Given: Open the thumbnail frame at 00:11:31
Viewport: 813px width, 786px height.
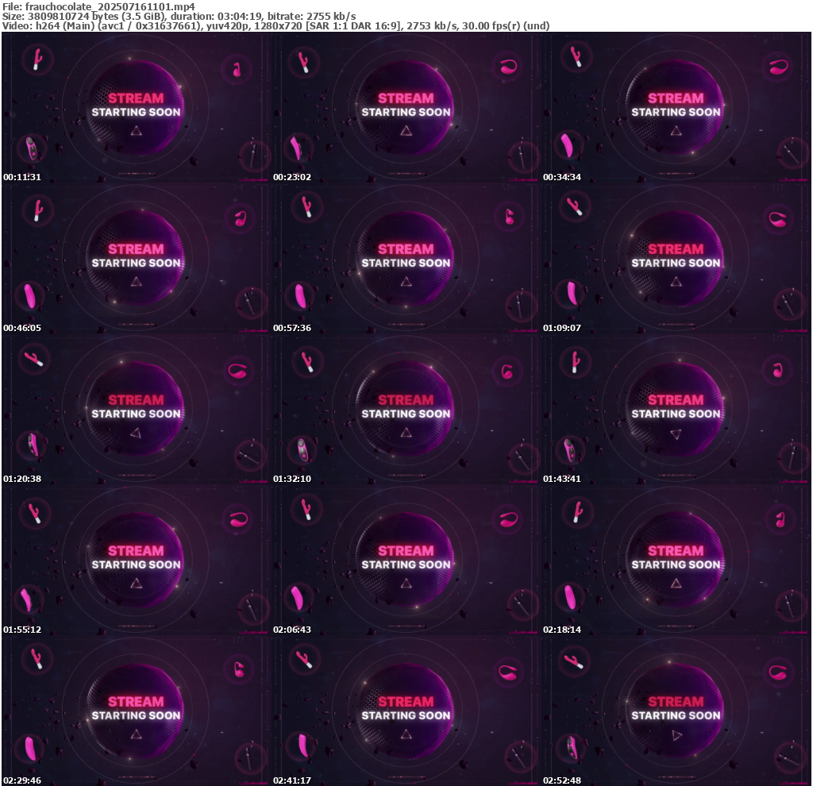Looking at the screenshot, I should coord(137,107).
